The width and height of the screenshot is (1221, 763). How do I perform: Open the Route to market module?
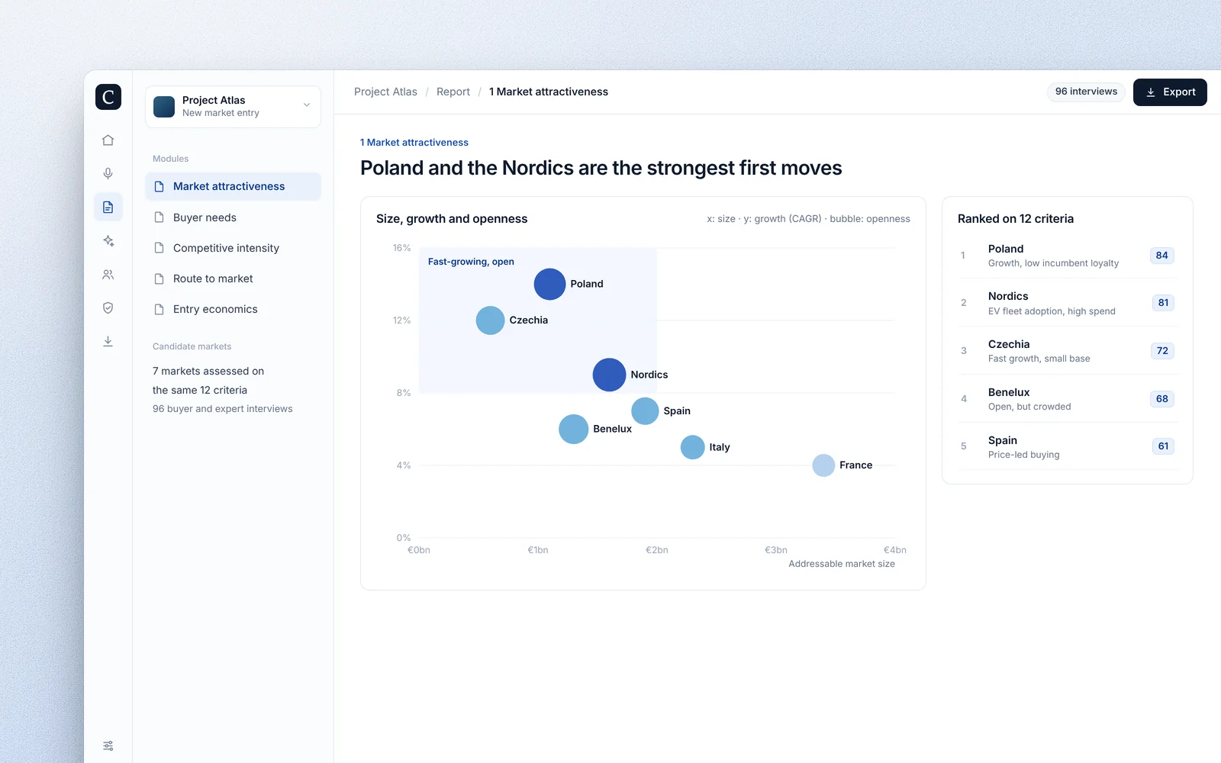click(233, 278)
